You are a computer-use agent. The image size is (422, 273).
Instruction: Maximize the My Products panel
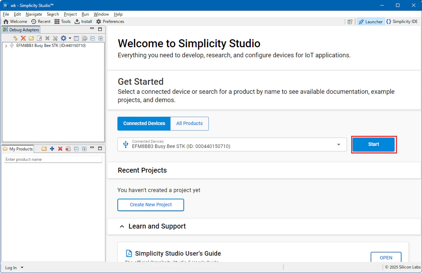(x=100, y=148)
